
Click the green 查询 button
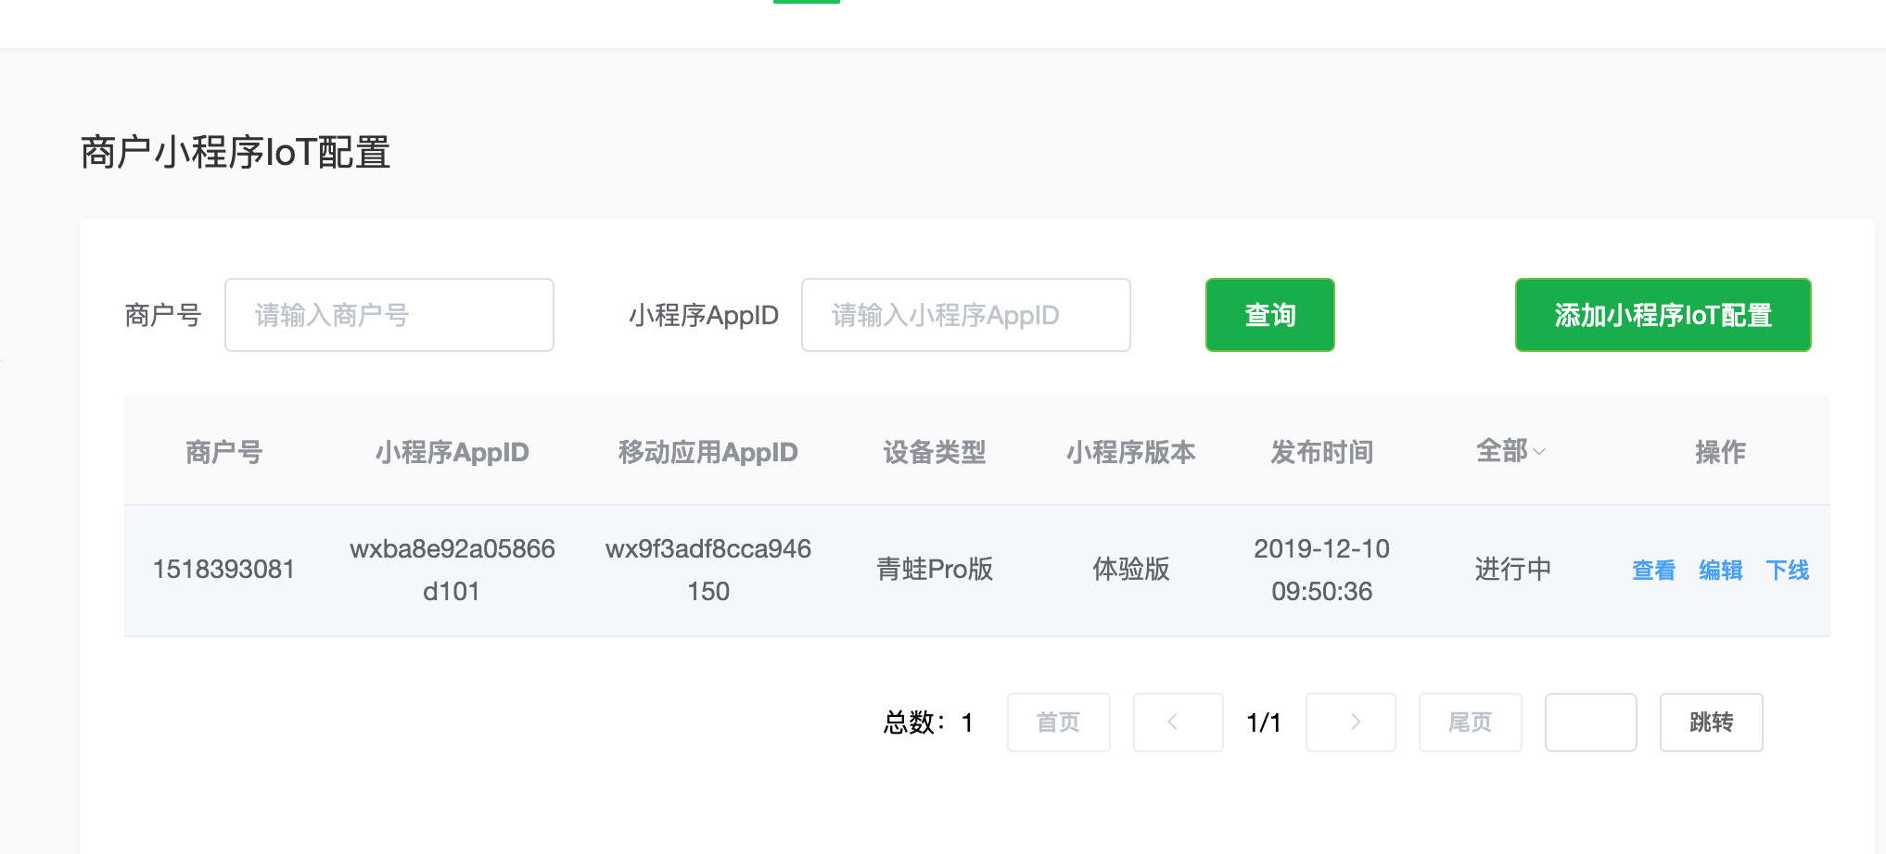[1270, 315]
